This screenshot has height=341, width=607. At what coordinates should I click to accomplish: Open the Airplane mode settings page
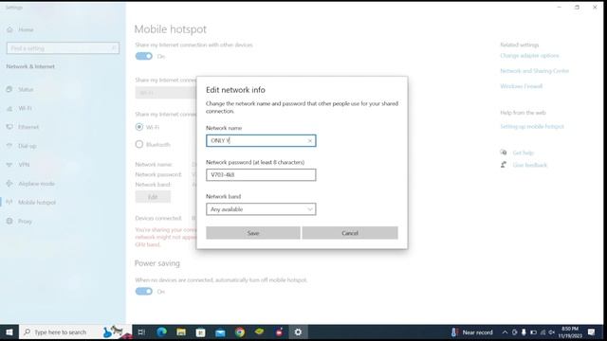pos(36,183)
